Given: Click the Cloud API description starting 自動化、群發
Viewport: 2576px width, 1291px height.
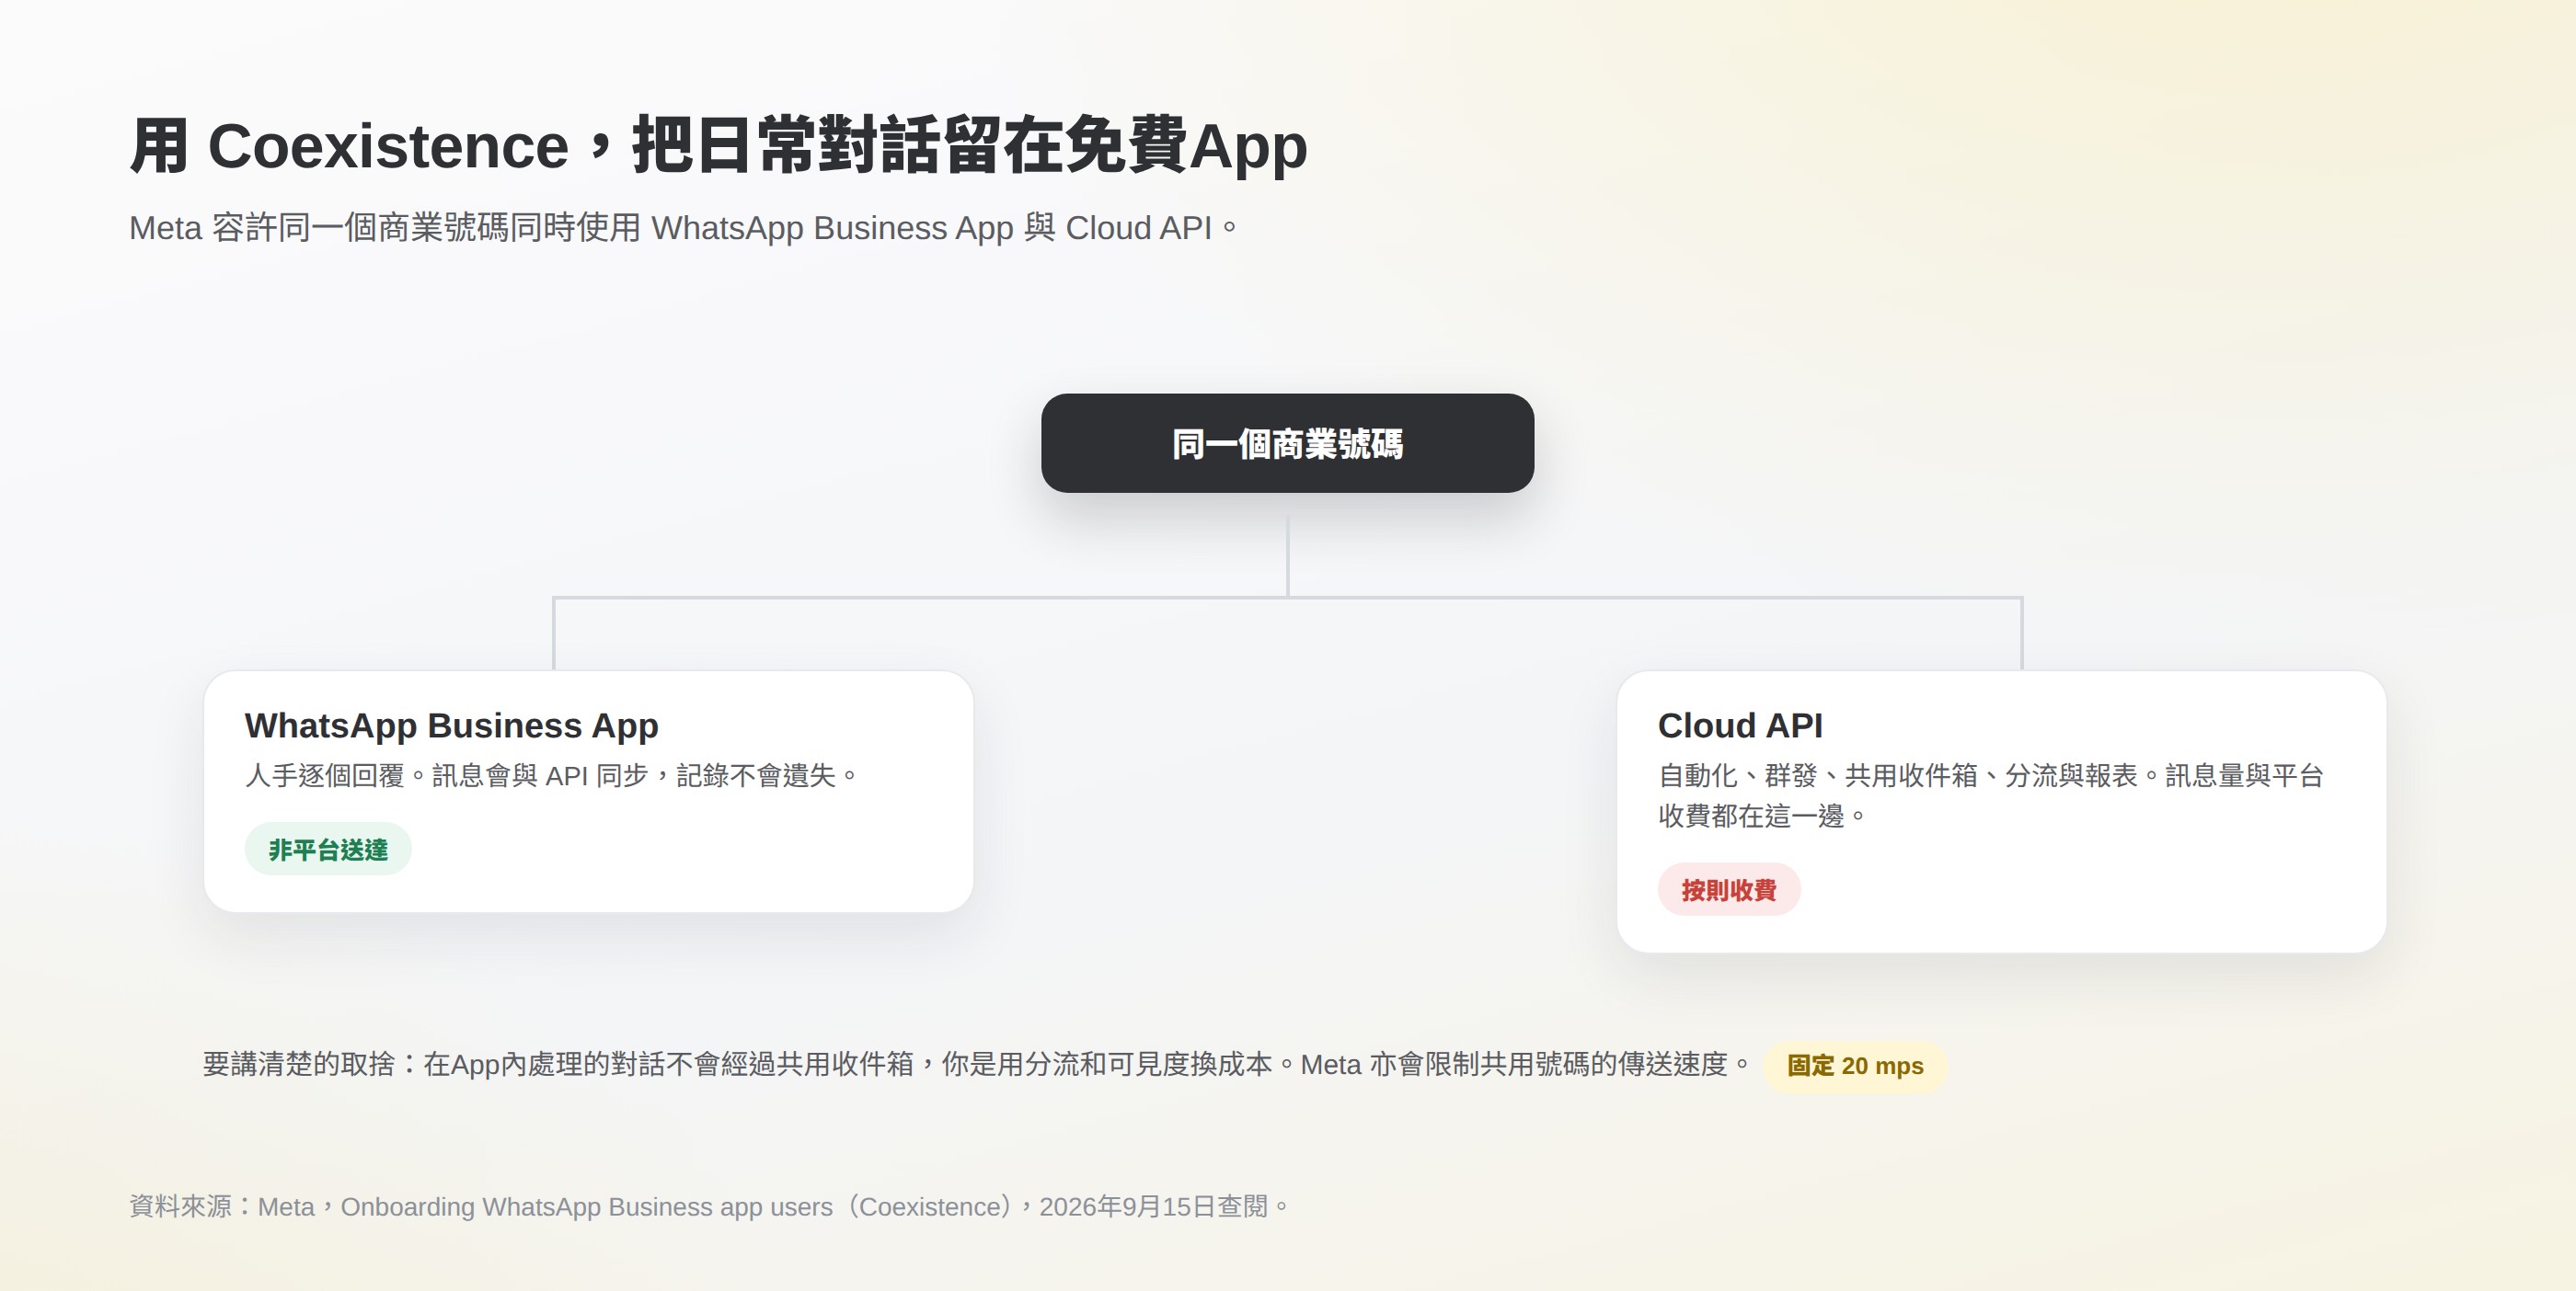Looking at the screenshot, I should pos(1991,795).
